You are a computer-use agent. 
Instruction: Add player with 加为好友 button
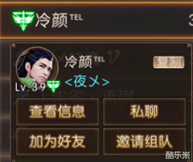[x=58, y=142]
